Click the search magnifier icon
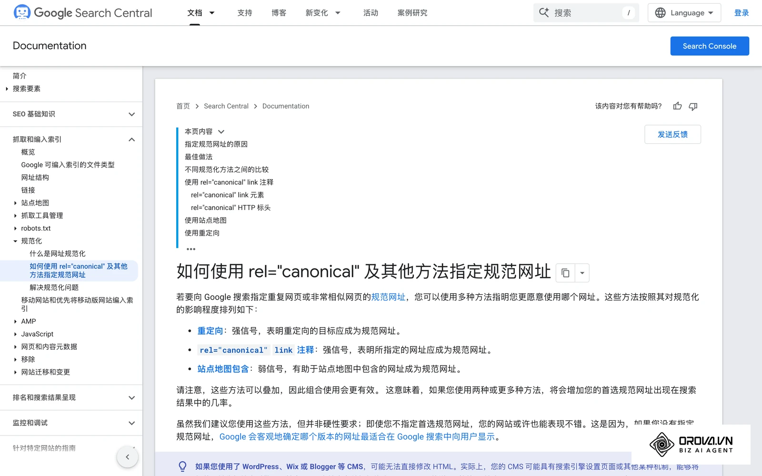762x476 pixels. [544, 13]
